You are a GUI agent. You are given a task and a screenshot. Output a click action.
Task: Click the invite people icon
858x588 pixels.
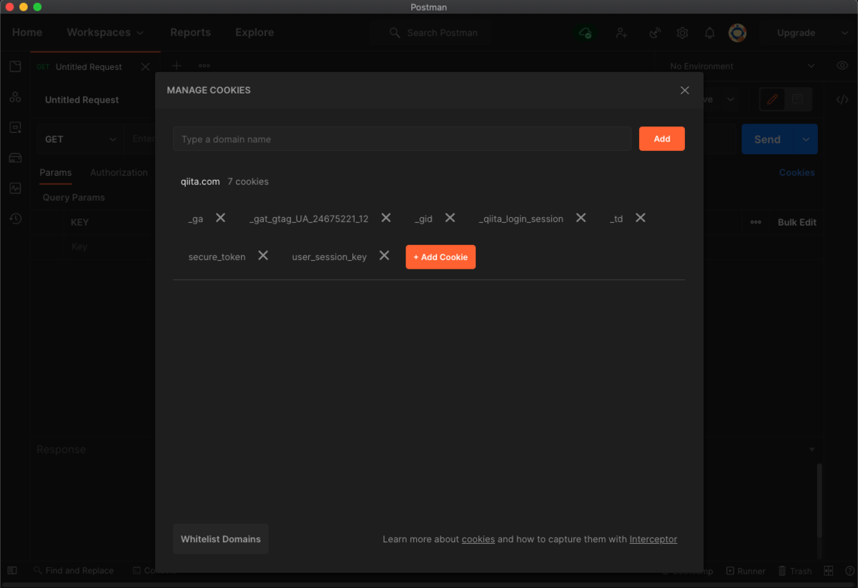pos(621,33)
